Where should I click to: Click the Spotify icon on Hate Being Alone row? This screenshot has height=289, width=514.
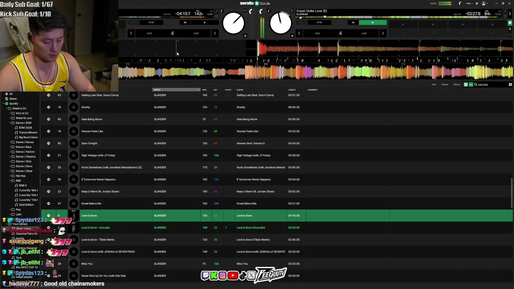[49, 119]
